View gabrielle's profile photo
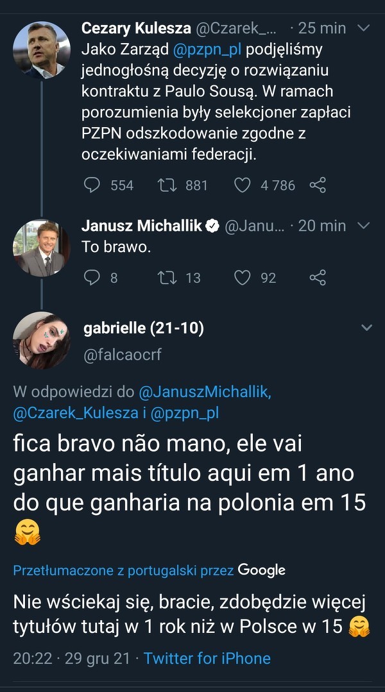385x692 pixels. coord(42,341)
